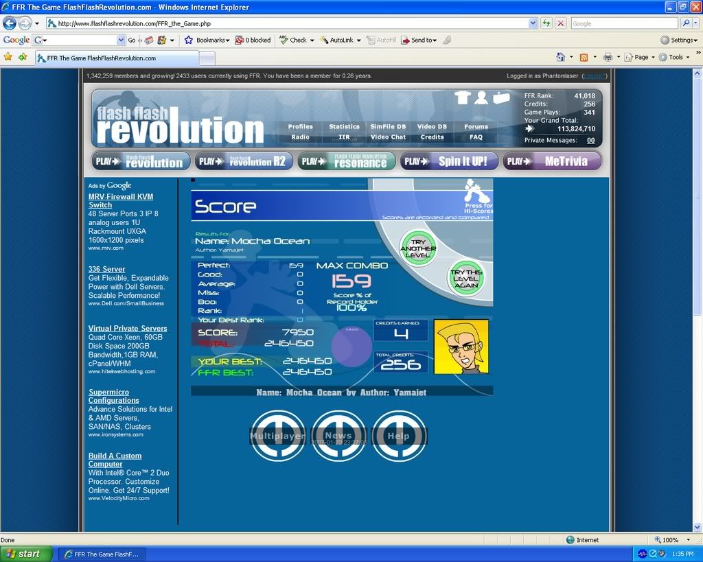This screenshot has width=703, height=562.
Task: Click the Print icon in command bar
Action: click(x=607, y=57)
